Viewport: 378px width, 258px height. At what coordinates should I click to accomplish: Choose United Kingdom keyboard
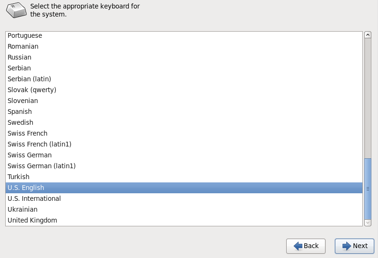[x=32, y=220]
